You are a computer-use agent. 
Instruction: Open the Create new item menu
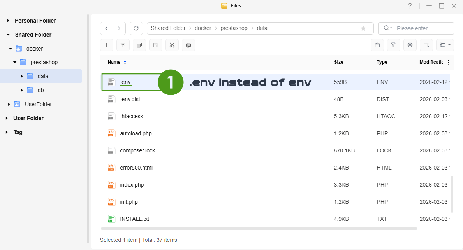click(x=107, y=45)
